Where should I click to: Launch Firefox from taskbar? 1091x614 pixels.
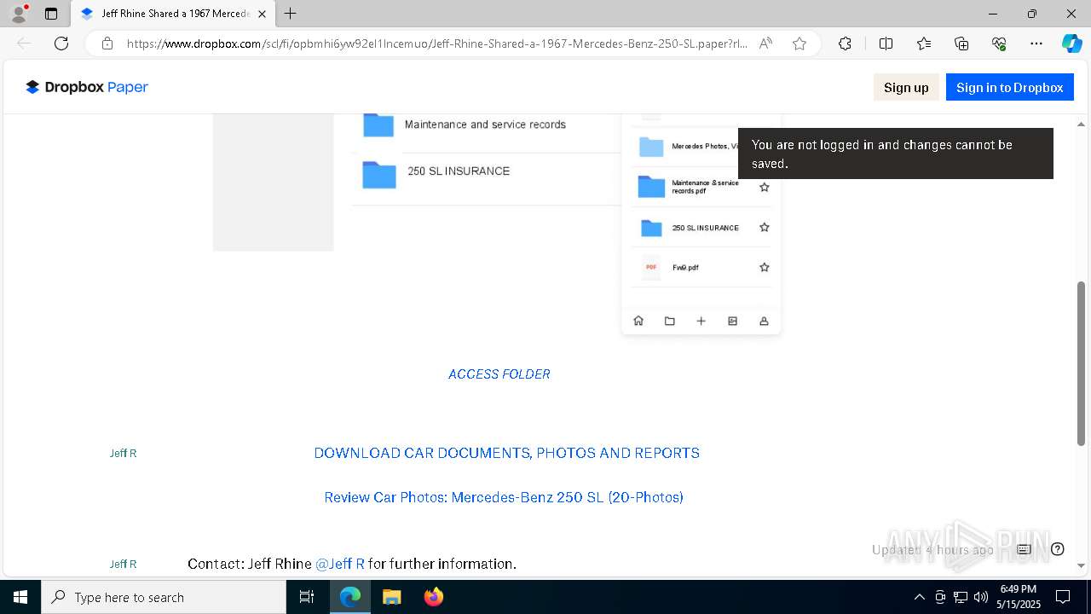(434, 597)
